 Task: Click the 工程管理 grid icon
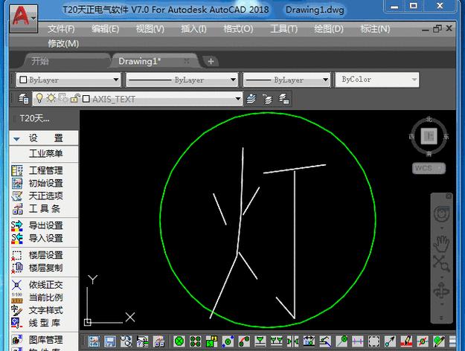pos(17,170)
